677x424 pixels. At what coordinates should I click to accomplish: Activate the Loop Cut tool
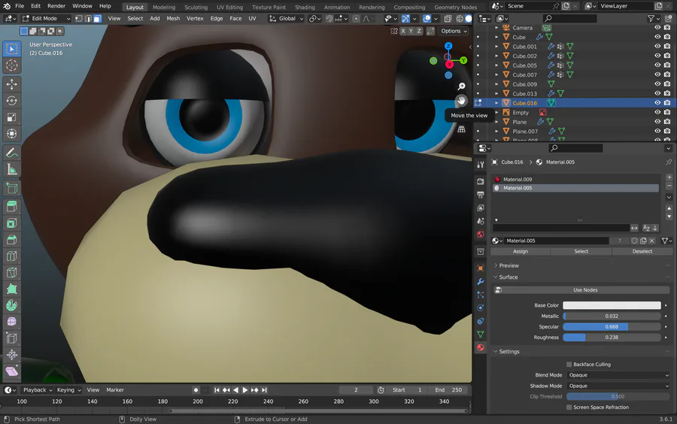click(11, 256)
